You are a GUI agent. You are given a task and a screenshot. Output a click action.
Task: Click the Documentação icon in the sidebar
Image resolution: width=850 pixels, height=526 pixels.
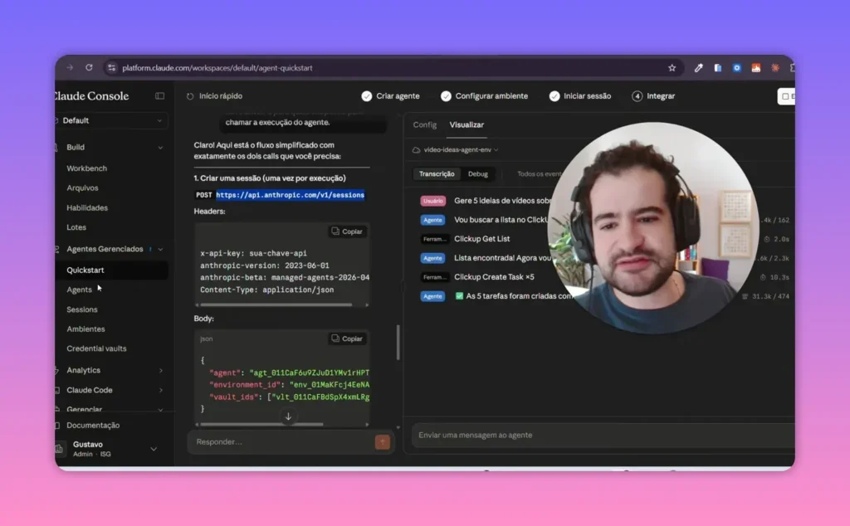[59, 425]
